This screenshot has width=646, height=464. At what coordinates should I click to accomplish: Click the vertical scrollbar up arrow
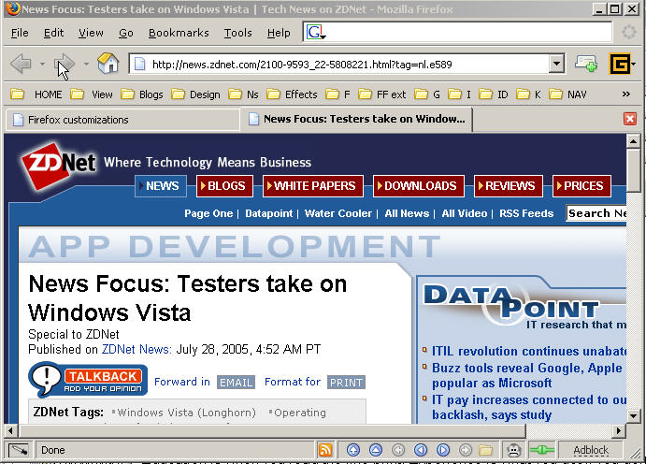pos(633,141)
